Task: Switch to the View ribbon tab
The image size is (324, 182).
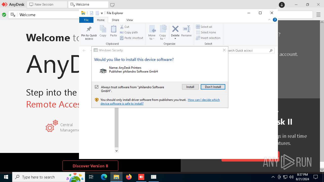Action: [130, 20]
